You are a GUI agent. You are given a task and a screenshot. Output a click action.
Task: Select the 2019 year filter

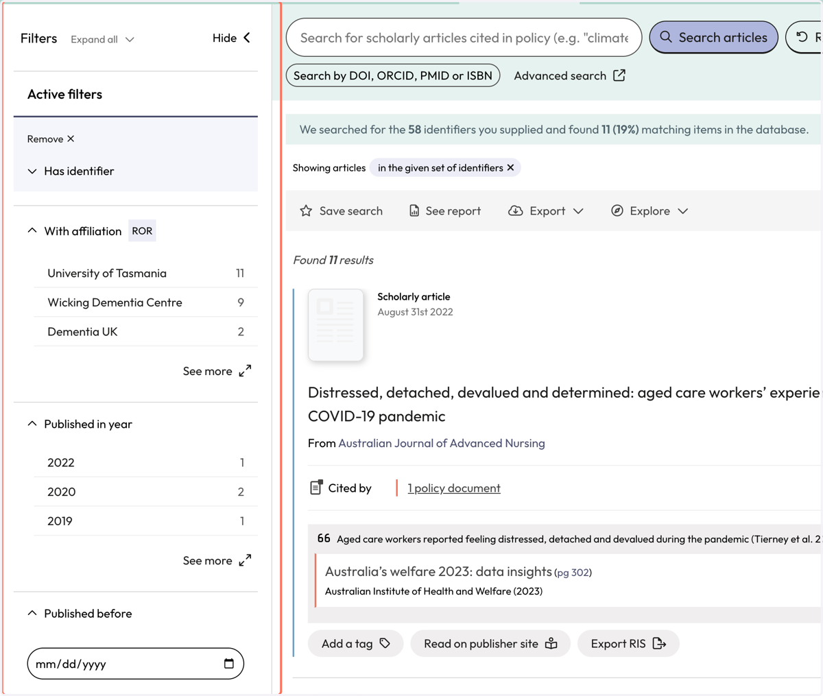(x=145, y=521)
